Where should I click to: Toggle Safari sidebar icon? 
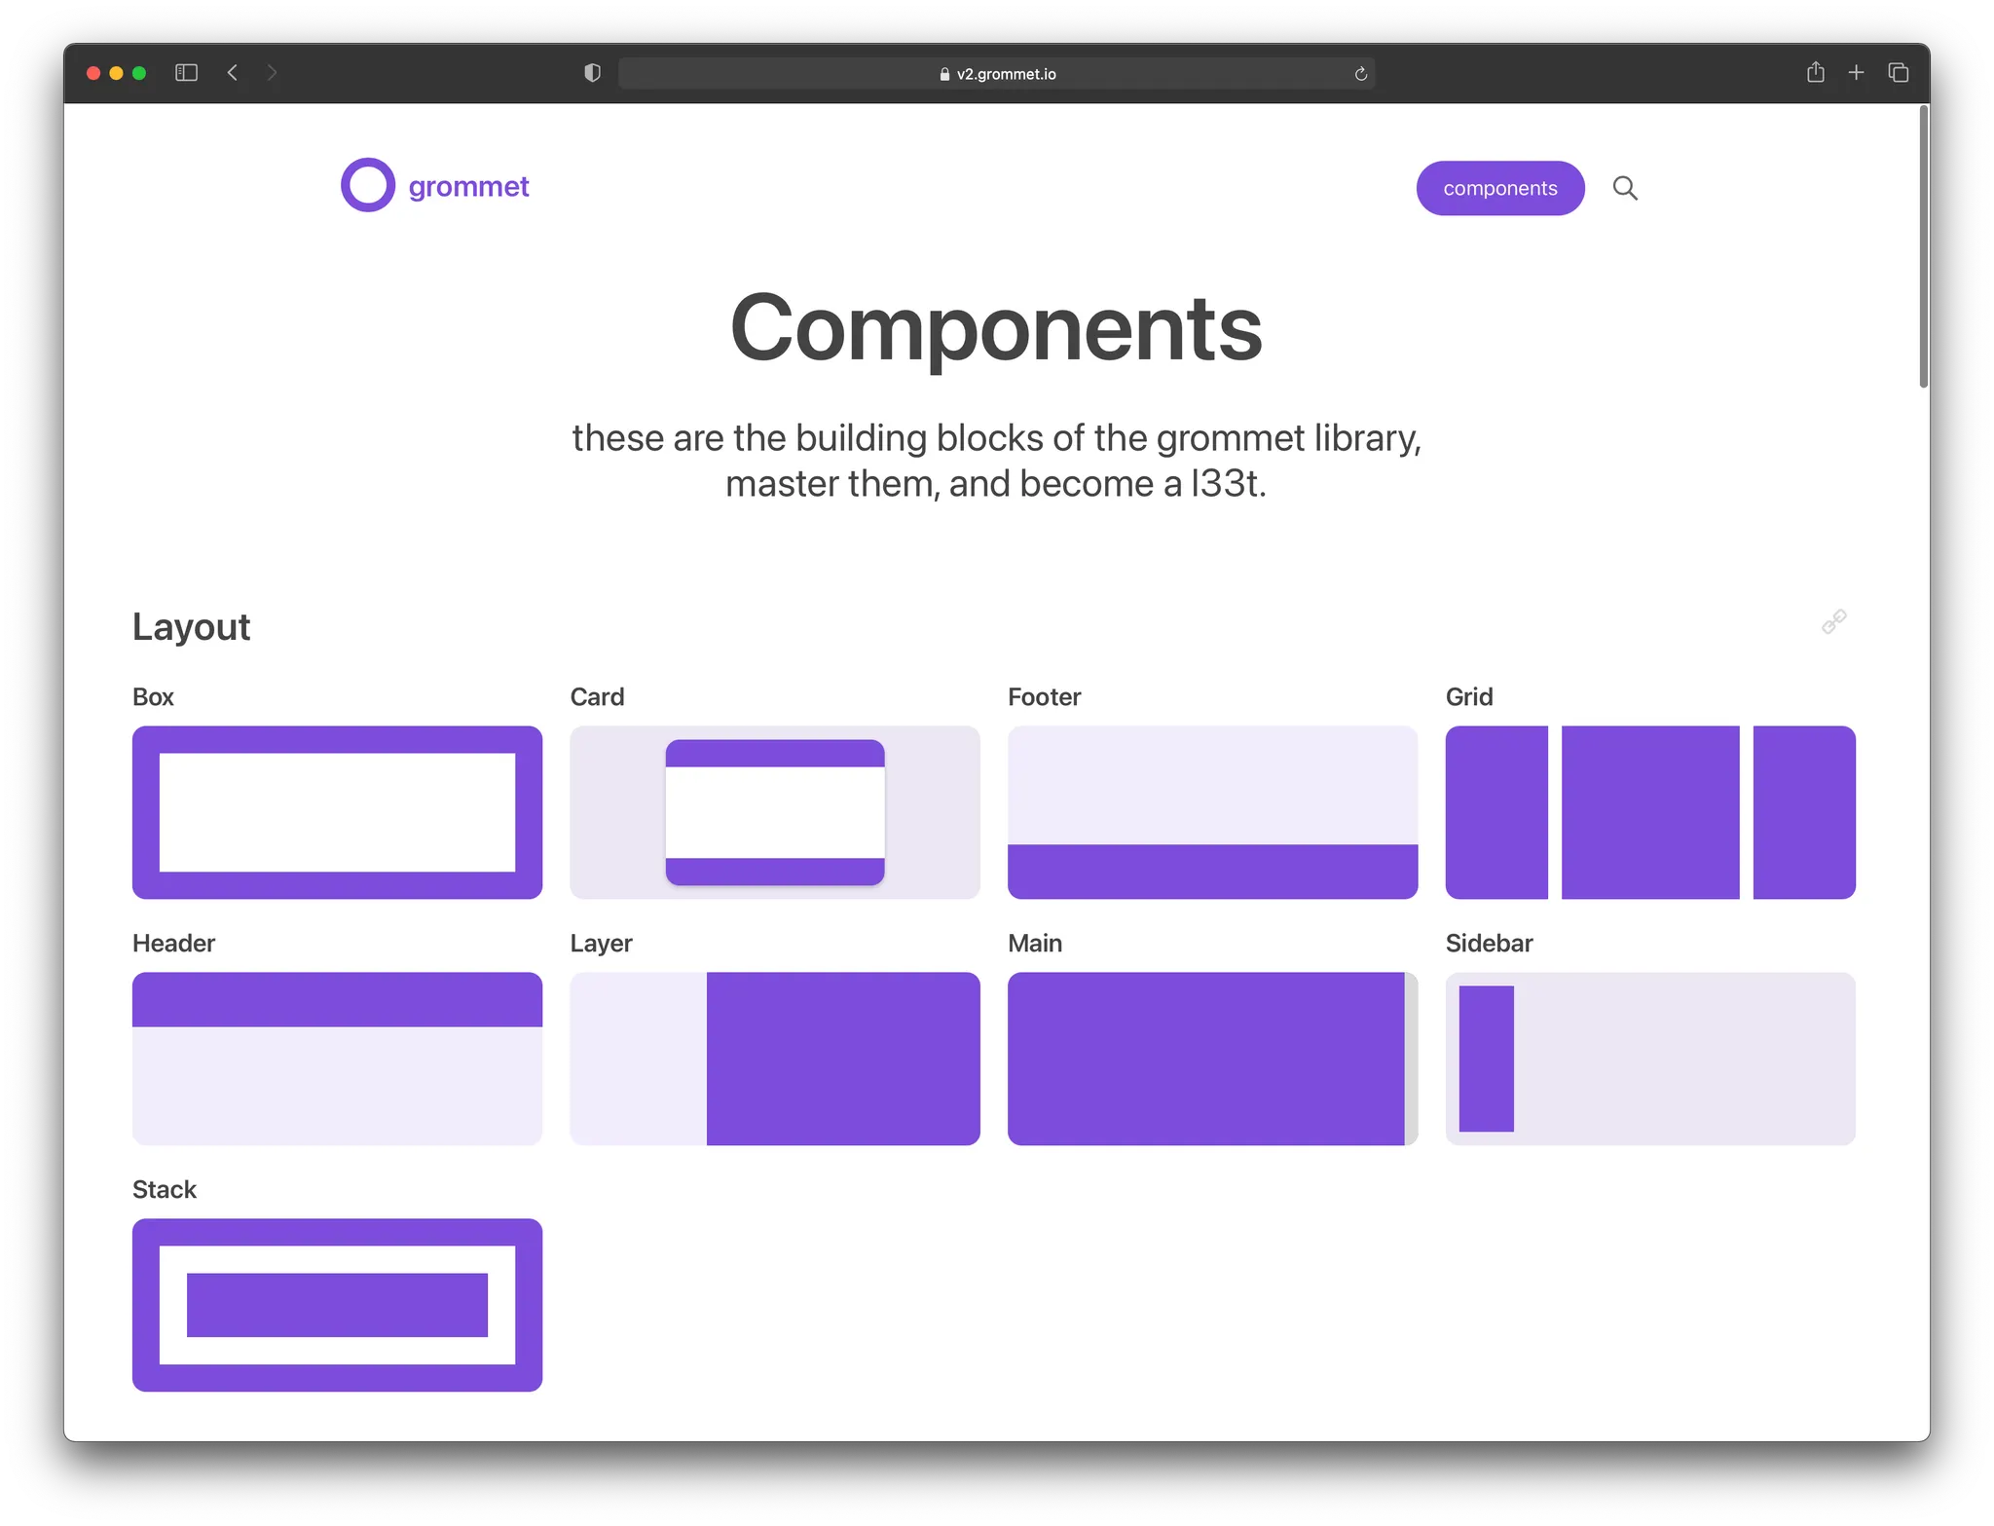[x=186, y=73]
